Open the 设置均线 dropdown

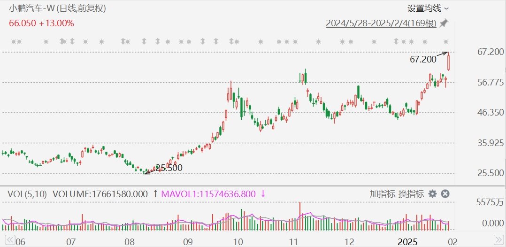tap(428, 8)
